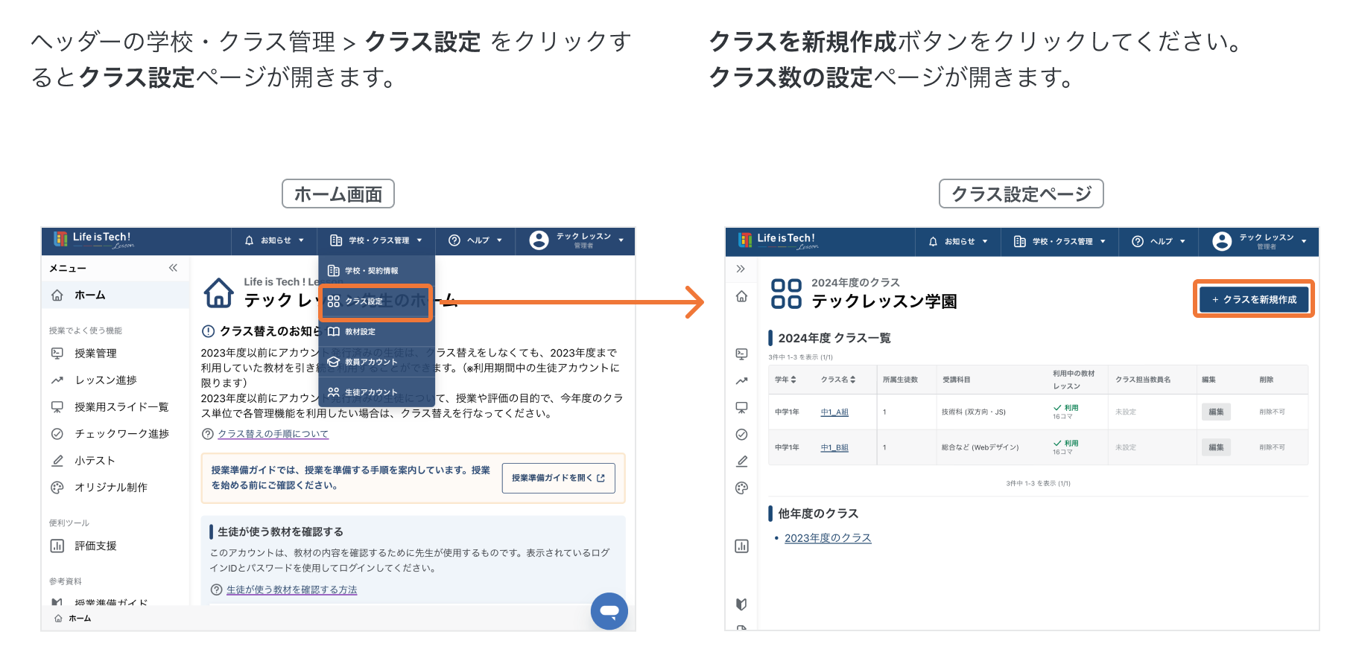
Task: Go to レッスン進捗 in the sidebar
Action: coord(105,380)
